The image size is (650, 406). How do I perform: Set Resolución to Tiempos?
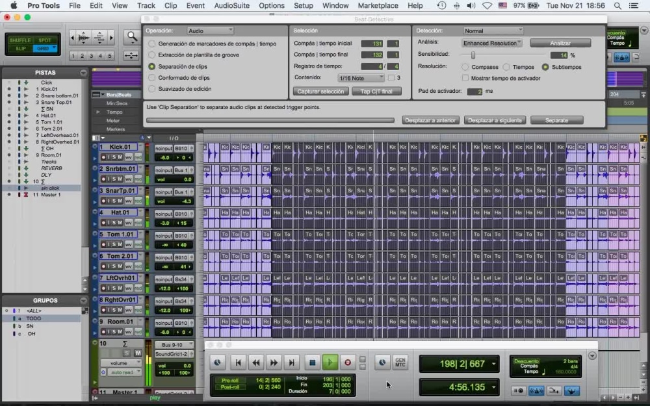click(506, 67)
